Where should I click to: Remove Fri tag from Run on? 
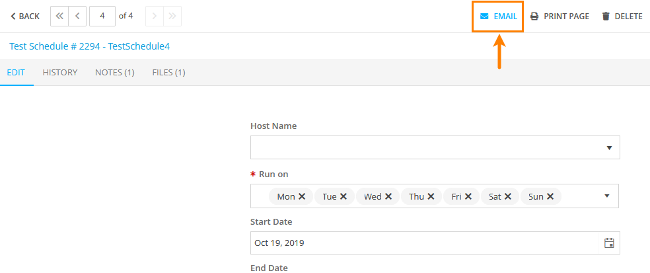click(x=468, y=196)
